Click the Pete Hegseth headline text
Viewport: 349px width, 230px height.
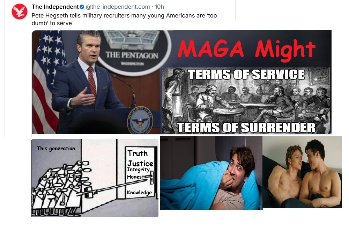point(124,19)
